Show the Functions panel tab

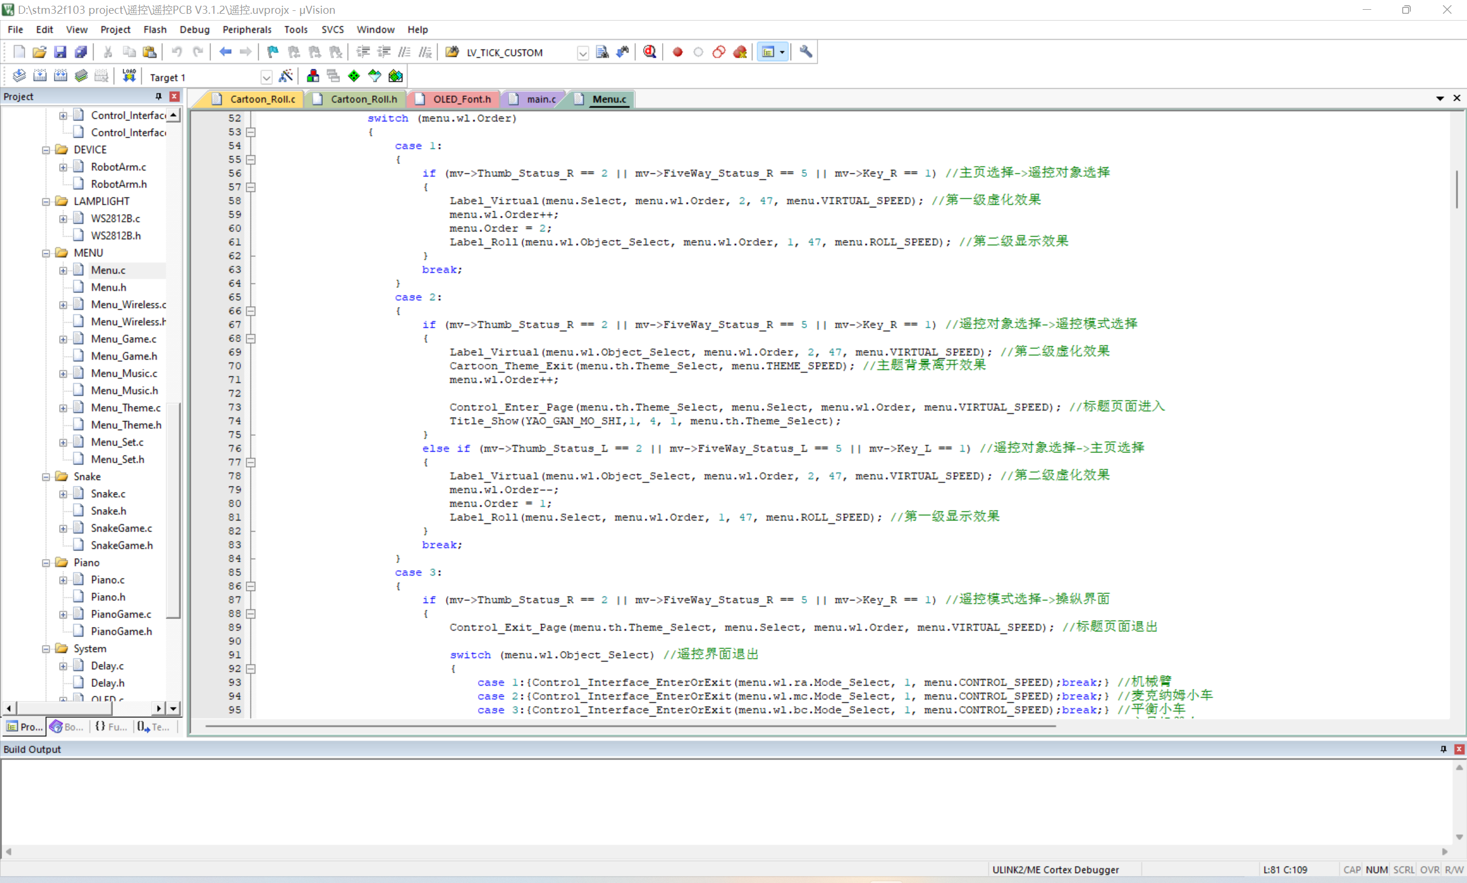pos(111,726)
